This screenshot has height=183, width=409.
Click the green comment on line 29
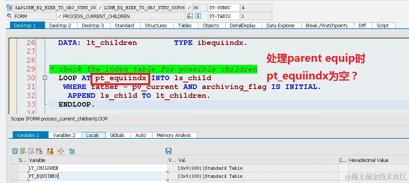pyautogui.click(x=153, y=69)
